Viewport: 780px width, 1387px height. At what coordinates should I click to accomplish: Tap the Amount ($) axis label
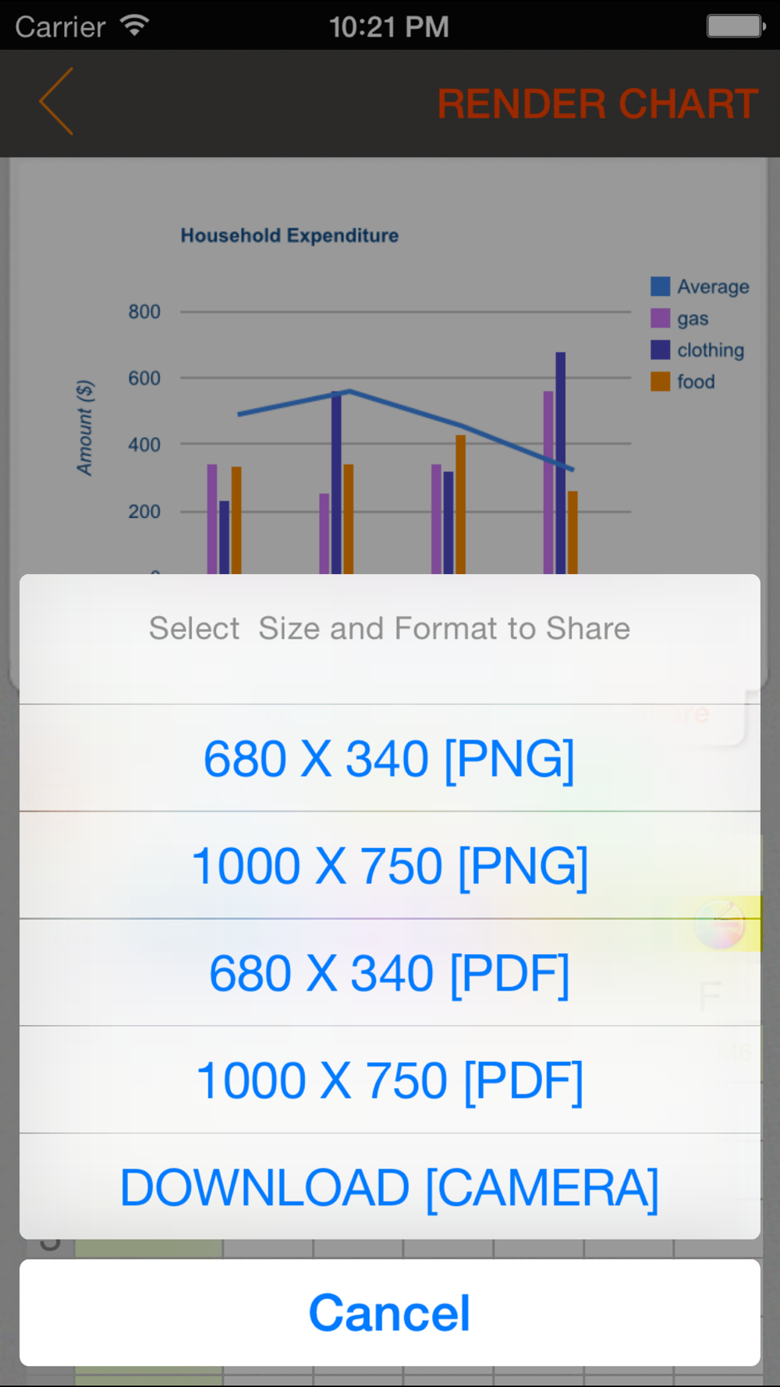tap(85, 427)
